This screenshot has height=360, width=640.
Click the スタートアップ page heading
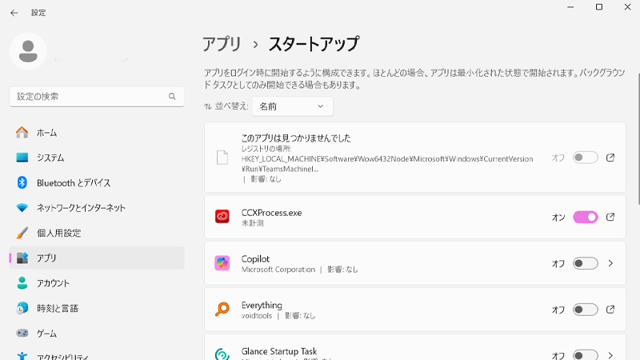[x=314, y=44]
